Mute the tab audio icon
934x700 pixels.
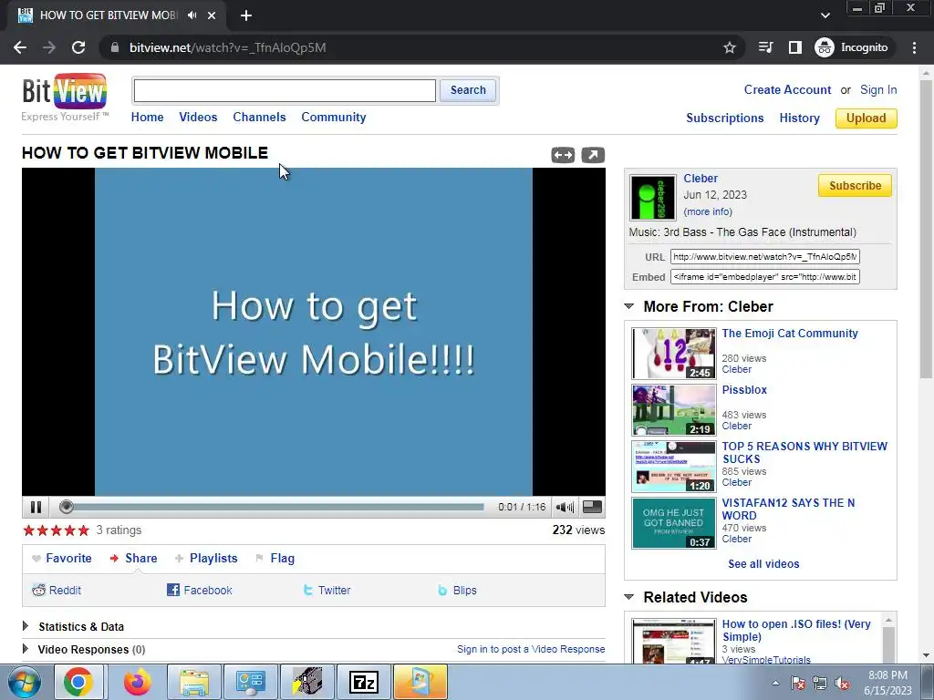coord(192,15)
